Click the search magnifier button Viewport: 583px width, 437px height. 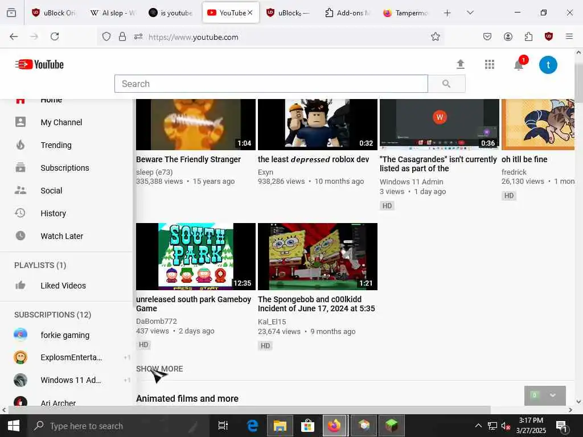[446, 84]
